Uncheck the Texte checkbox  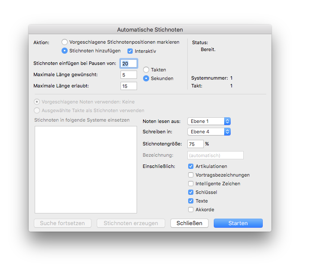pos(191,201)
